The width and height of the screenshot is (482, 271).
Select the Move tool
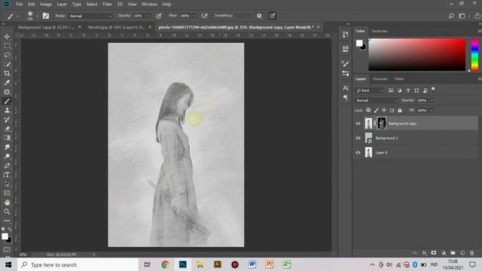[7, 37]
